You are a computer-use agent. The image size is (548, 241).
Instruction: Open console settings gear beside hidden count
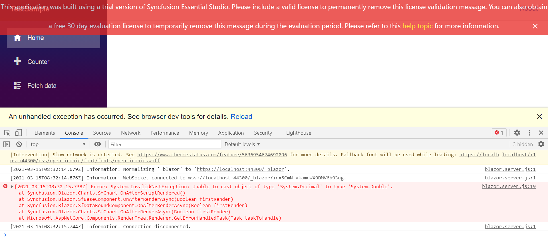[x=541, y=144]
